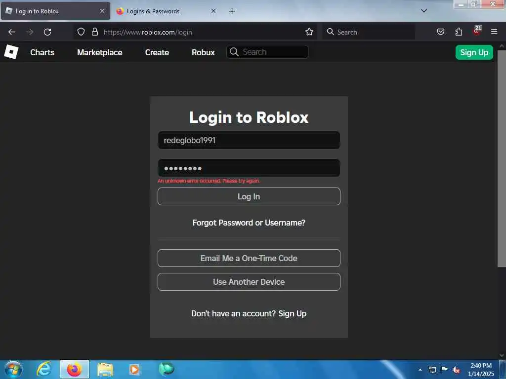Image resolution: width=506 pixels, height=379 pixels.
Task: Switch to the Log in to Roblox tab
Action: click(x=55, y=11)
